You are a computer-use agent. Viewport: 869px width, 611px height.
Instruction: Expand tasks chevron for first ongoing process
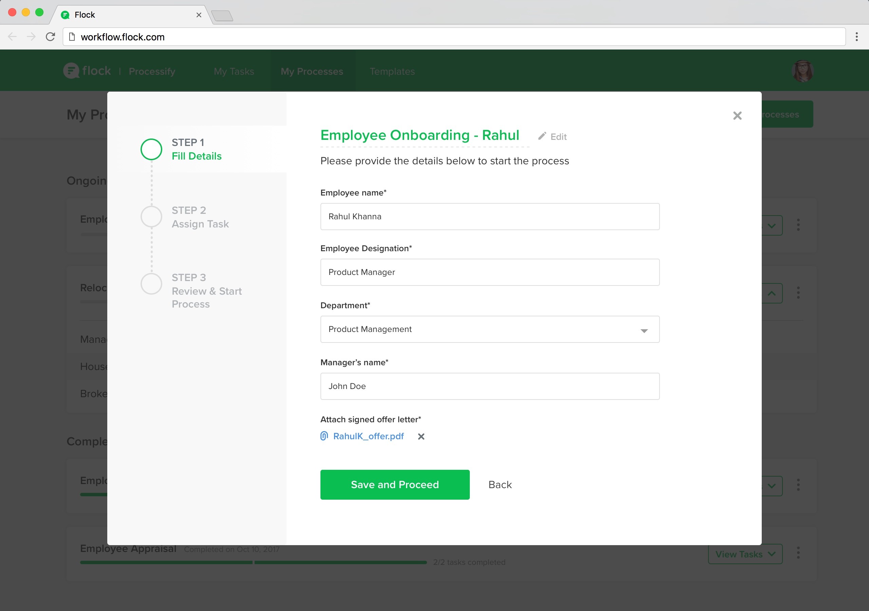click(x=772, y=226)
